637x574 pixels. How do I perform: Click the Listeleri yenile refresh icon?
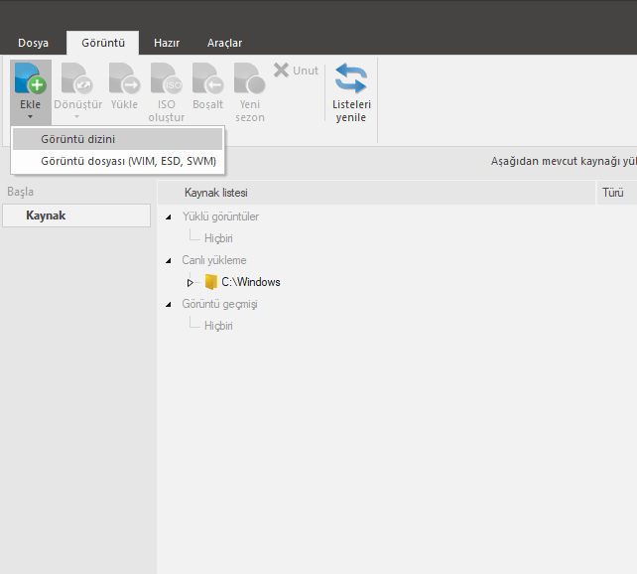coord(351,78)
